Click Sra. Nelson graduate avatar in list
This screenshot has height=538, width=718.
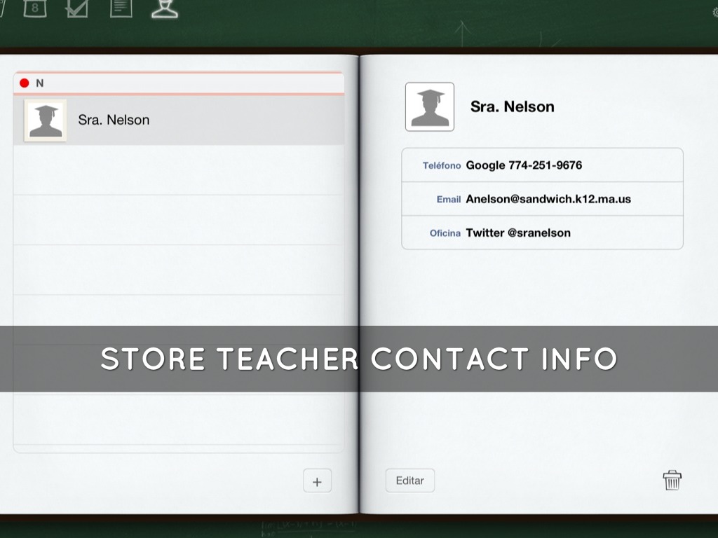46,120
